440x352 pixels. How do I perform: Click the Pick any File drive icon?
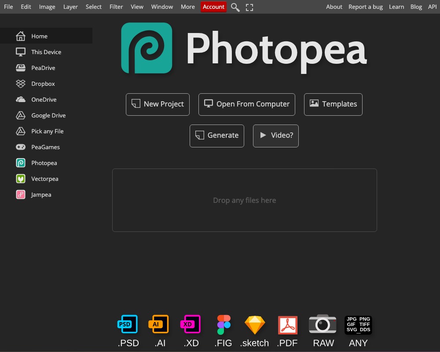coord(21,131)
